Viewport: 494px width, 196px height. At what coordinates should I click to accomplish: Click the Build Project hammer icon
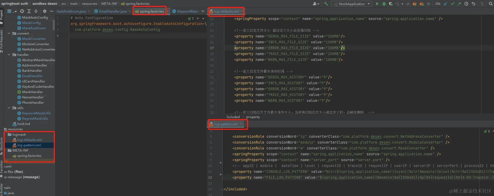click(x=326, y=4)
